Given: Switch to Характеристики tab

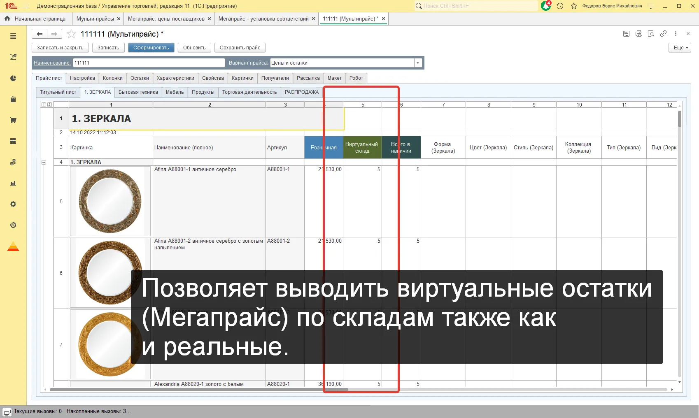Looking at the screenshot, I should coord(175,78).
